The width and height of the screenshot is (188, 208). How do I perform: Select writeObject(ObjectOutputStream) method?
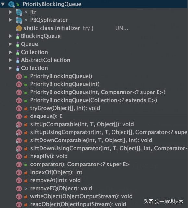pos(81,196)
